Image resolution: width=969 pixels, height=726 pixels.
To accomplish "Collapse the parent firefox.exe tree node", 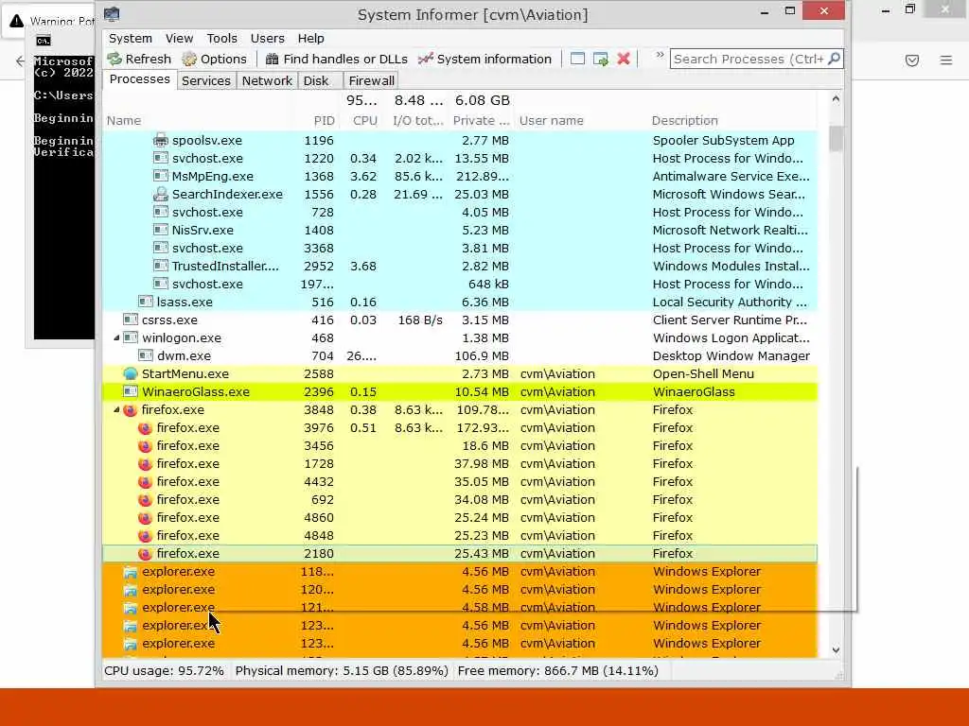I will (116, 409).
